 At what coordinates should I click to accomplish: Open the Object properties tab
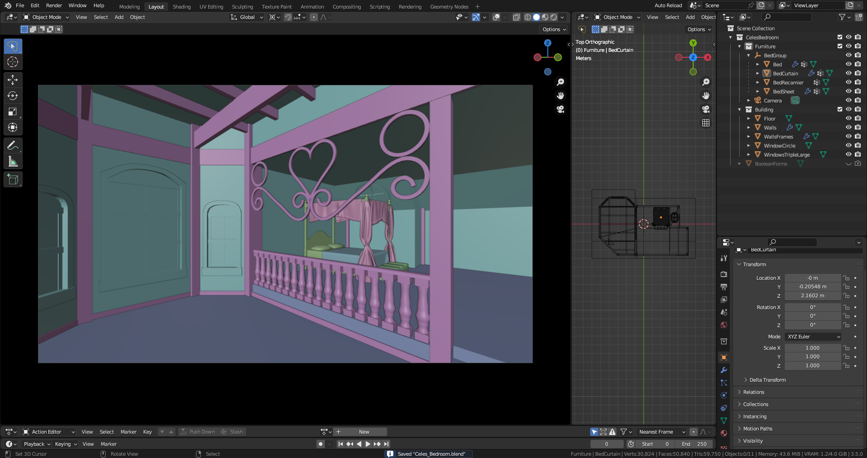724,357
